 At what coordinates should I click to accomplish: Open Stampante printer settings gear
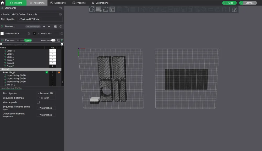point(61,8)
